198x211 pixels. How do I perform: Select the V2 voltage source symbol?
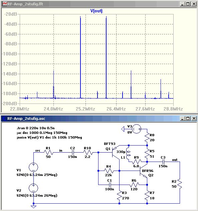click(x=33, y=188)
